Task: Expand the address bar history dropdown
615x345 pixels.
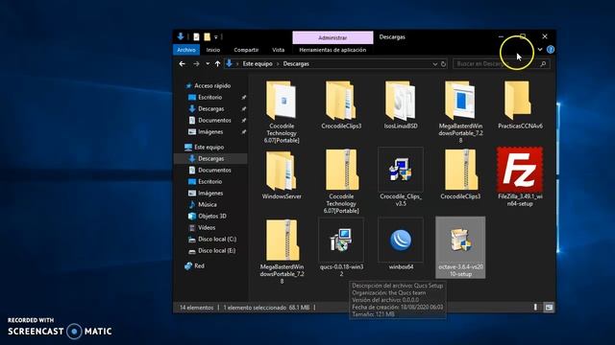Action: (435, 64)
